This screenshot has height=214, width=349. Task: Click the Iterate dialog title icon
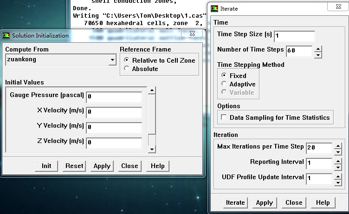(214, 8)
